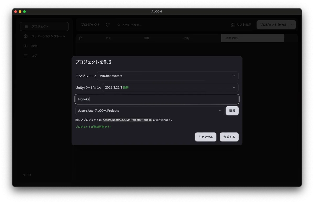Click the project name field containing Honoka
Viewport: 314px width, 203px height.
coord(157,99)
